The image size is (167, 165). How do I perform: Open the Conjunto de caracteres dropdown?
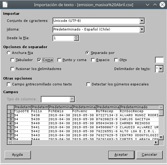pyautogui.click(x=142, y=21)
